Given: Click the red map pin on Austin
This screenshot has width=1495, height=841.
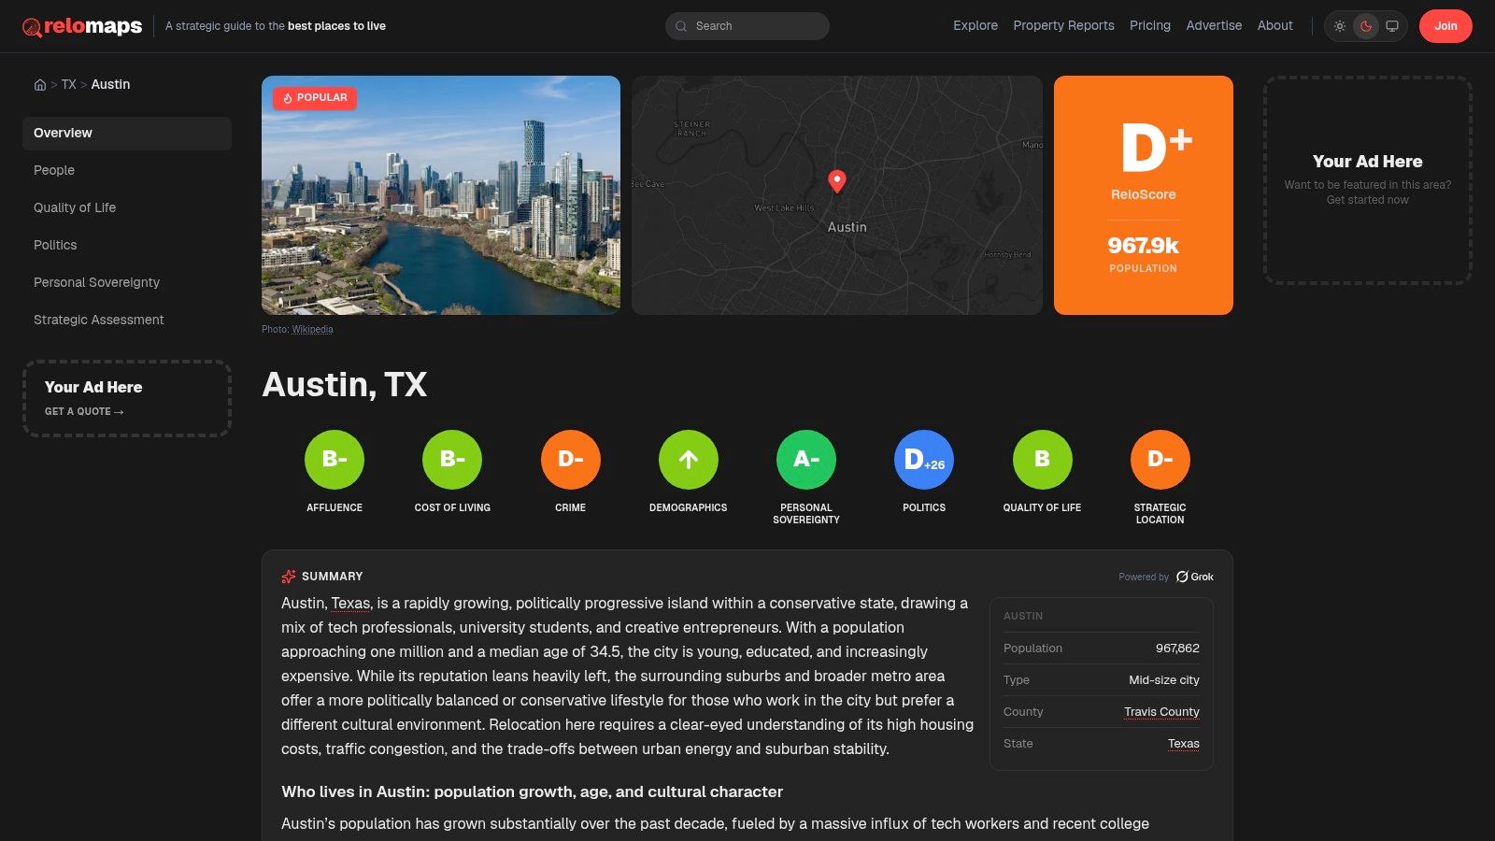Looking at the screenshot, I should [x=837, y=180].
